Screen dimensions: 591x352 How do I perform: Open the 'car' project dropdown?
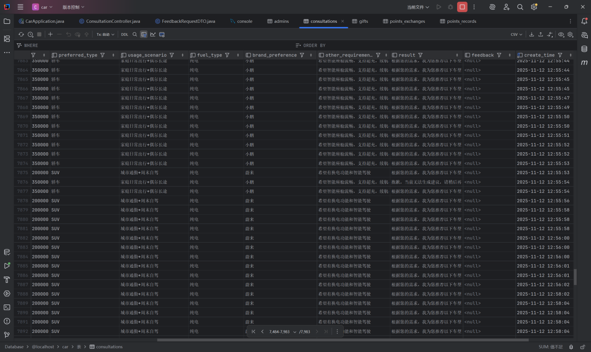(42, 7)
